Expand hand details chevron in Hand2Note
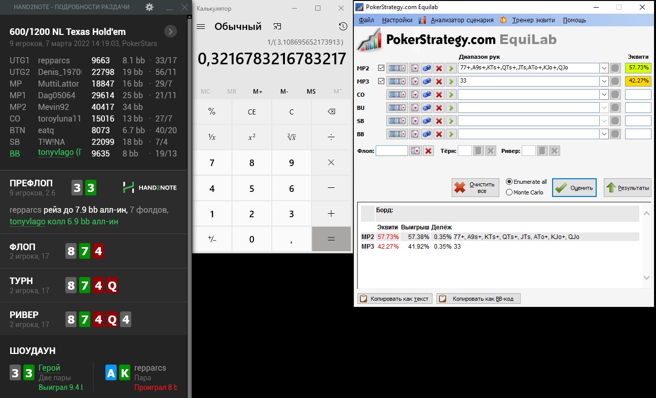The image size is (656, 398). tap(171, 31)
